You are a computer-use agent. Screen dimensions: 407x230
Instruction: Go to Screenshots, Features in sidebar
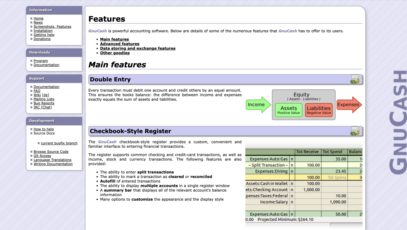(x=52, y=27)
